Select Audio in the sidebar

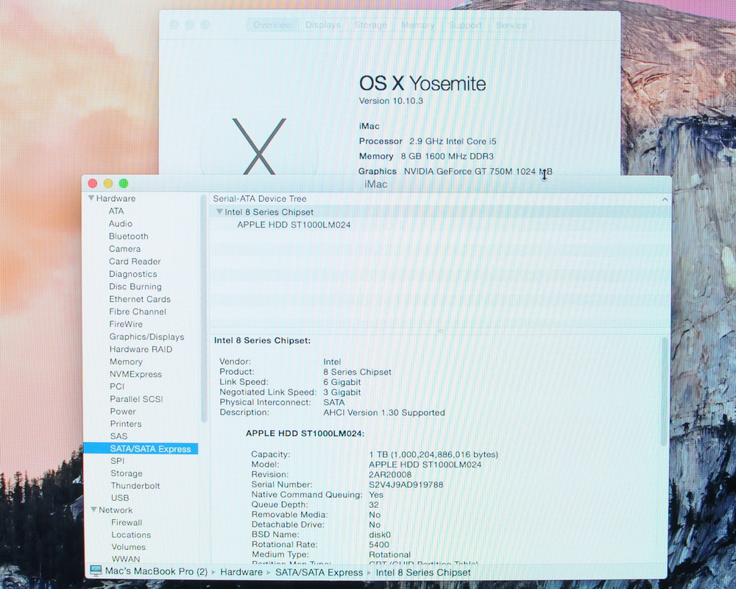tap(121, 224)
